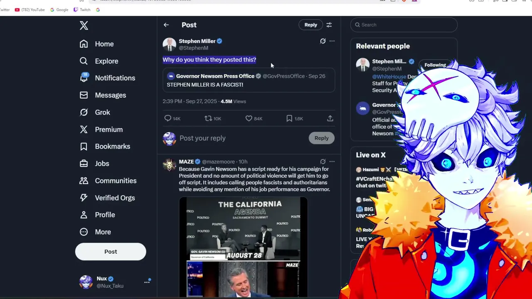Open the Home icon in sidebar
The height and width of the screenshot is (299, 532).
84,44
